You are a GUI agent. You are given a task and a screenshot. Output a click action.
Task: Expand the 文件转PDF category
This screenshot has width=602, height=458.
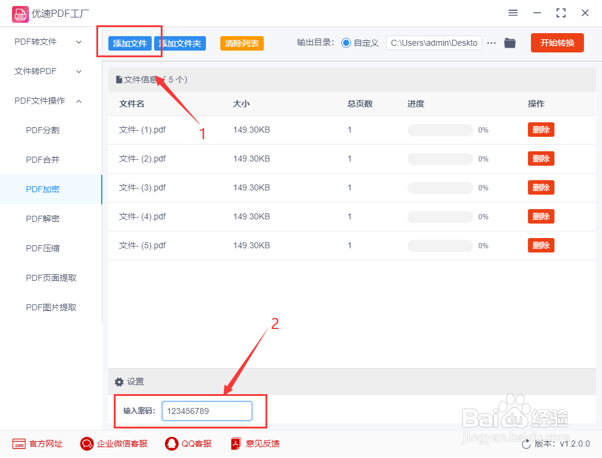tap(45, 71)
